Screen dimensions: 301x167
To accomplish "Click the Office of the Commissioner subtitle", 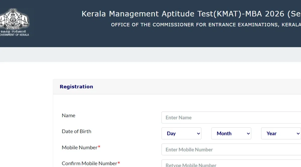I will (206, 25).
